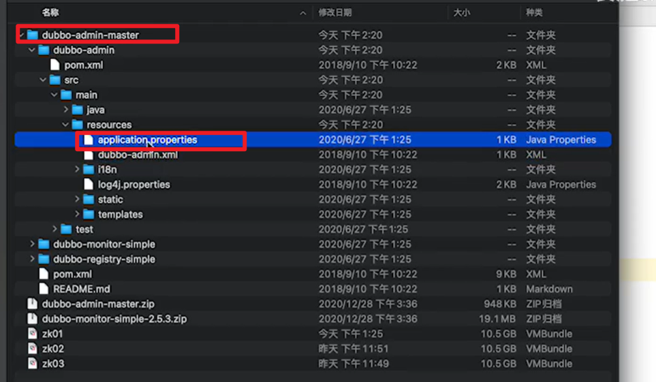Image resolution: width=656 pixels, height=382 pixels.
Task: Collapse the main folder
Action: (x=54, y=95)
